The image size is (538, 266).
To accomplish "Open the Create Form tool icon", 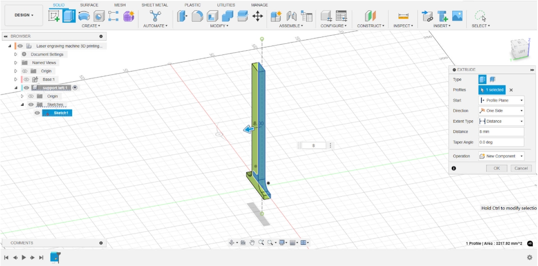I will click(129, 16).
